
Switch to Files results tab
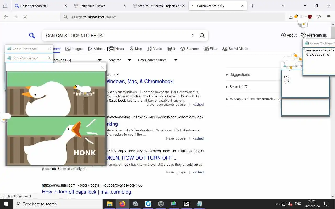210,49
